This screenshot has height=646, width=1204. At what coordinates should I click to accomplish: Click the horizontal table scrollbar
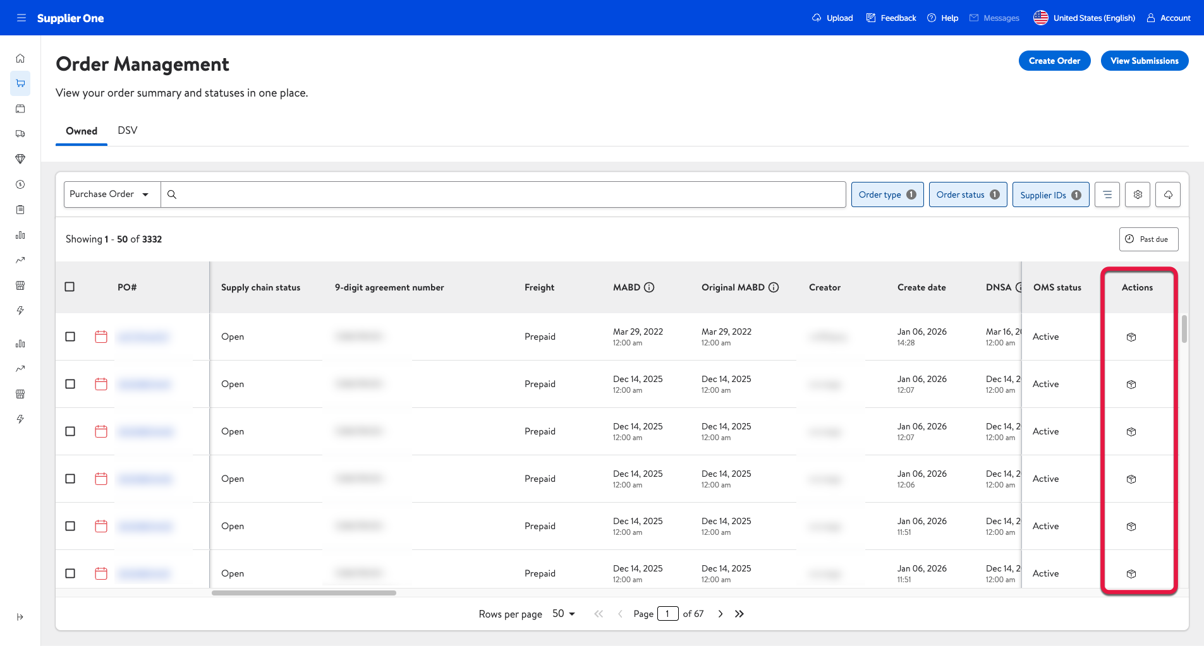(x=304, y=593)
